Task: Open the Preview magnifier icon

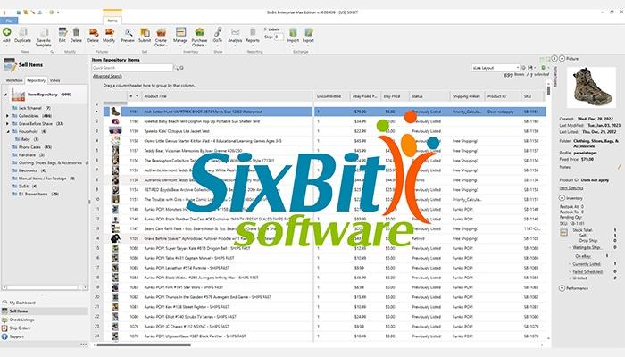Action: [128, 32]
